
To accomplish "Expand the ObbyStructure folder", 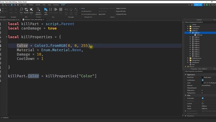I will point(188,58).
